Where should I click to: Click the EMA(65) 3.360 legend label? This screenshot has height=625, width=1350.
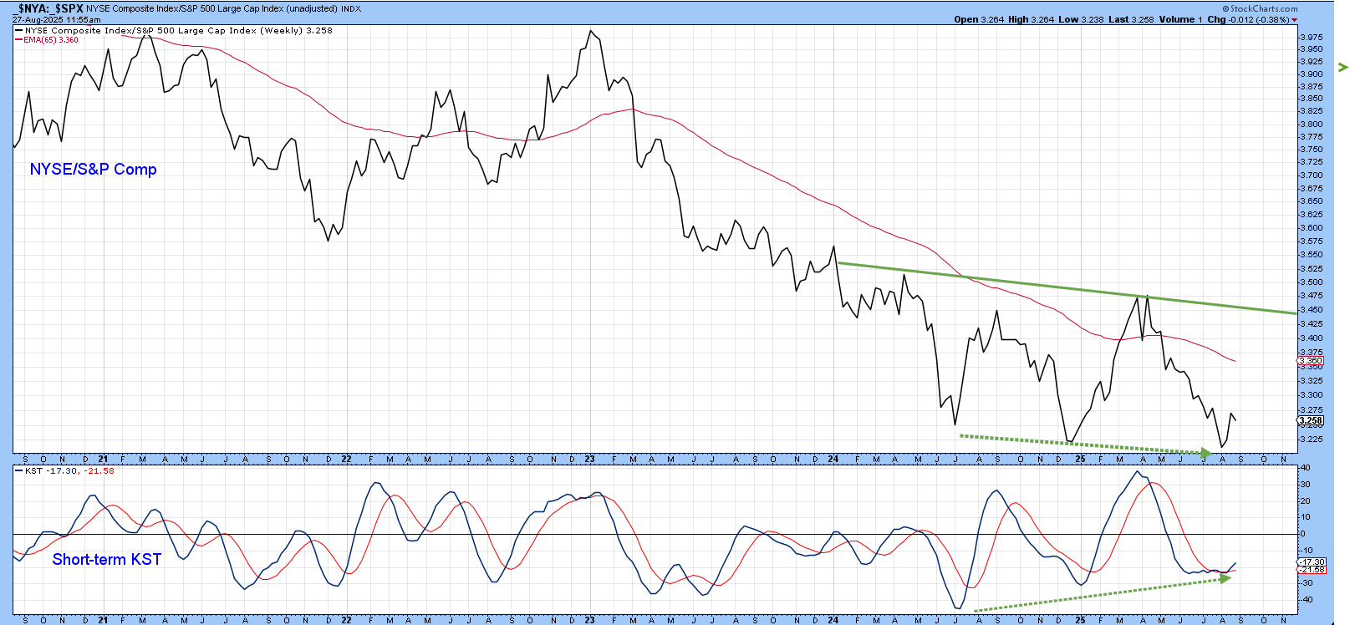[x=51, y=40]
